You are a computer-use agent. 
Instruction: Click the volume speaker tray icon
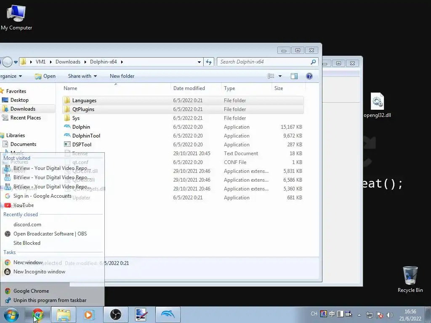click(x=389, y=315)
